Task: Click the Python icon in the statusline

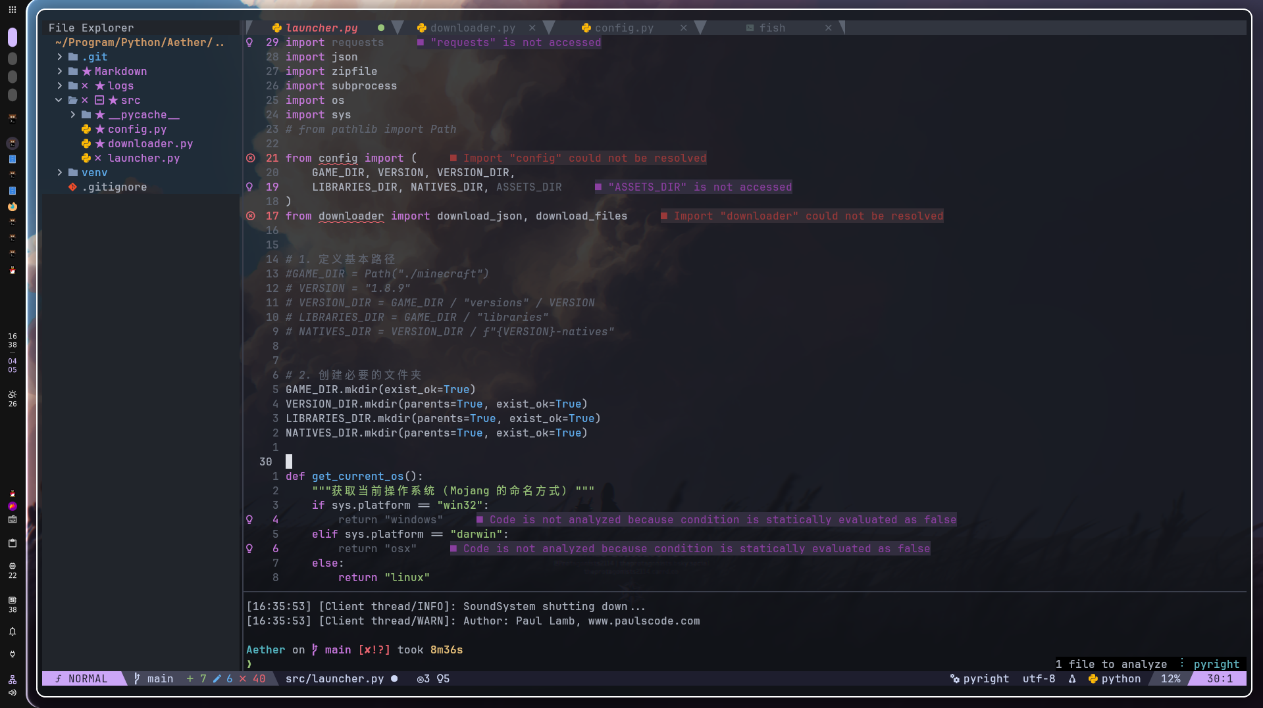Action: 1093,678
